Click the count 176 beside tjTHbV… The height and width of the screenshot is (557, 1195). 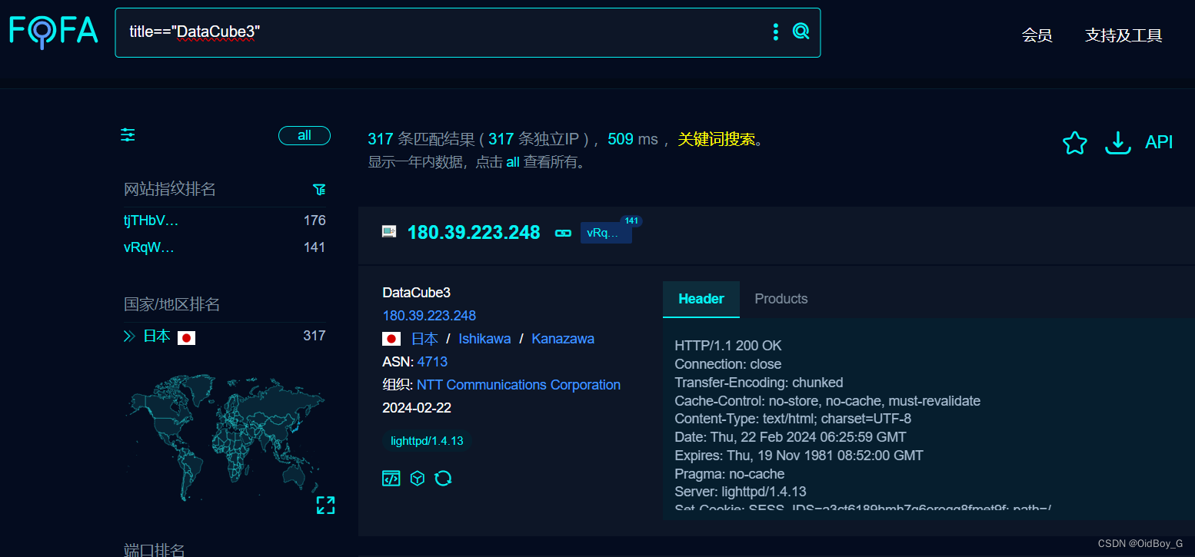[x=315, y=220]
